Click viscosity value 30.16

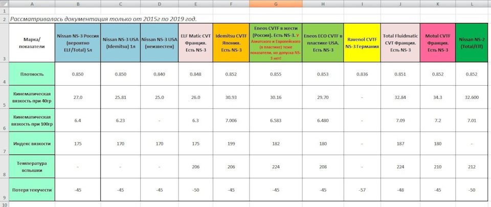276,97
